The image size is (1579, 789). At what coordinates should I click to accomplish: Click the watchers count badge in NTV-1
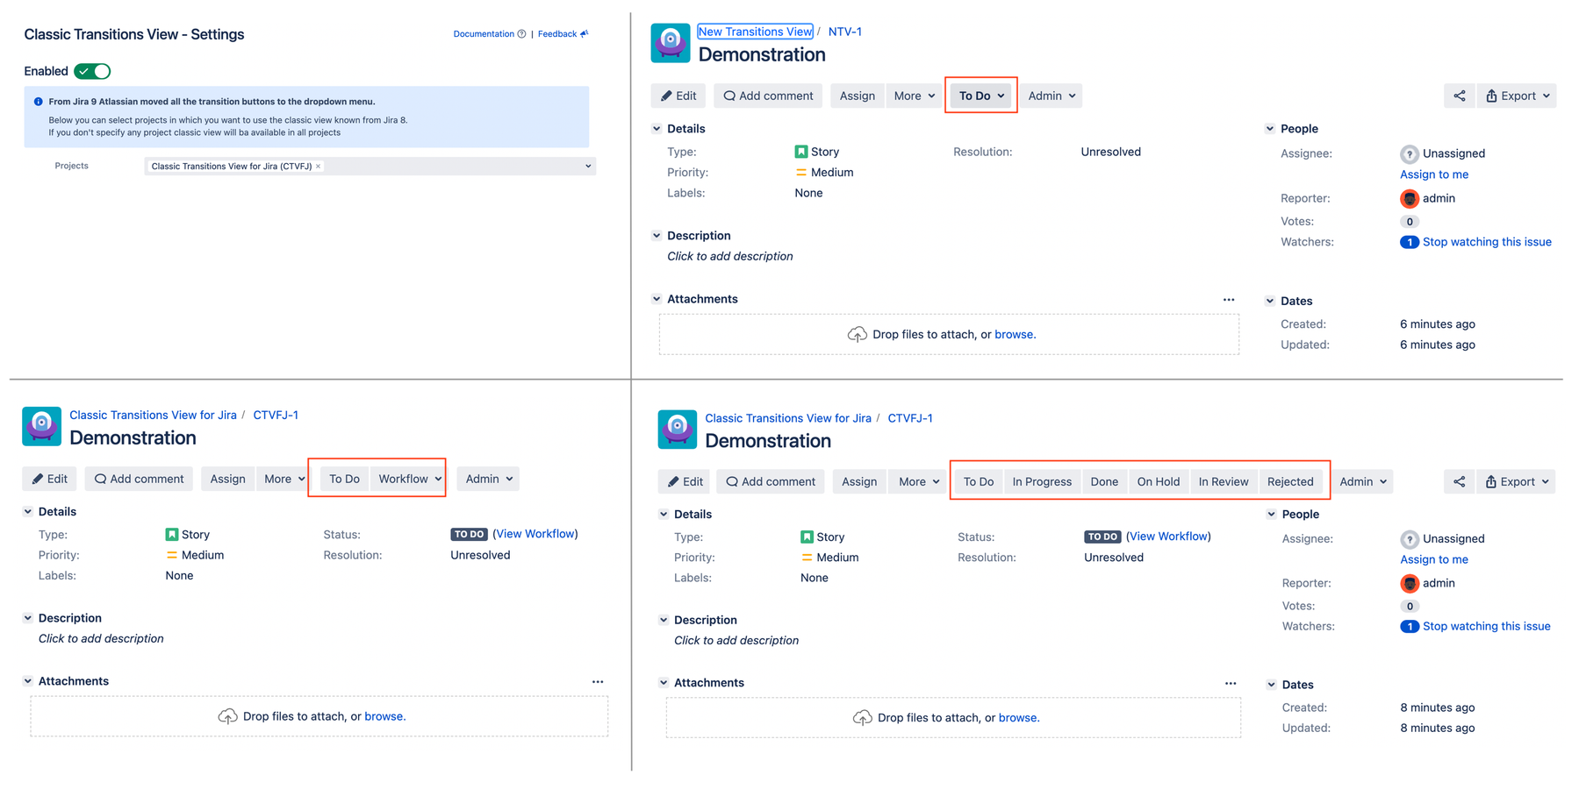point(1409,242)
